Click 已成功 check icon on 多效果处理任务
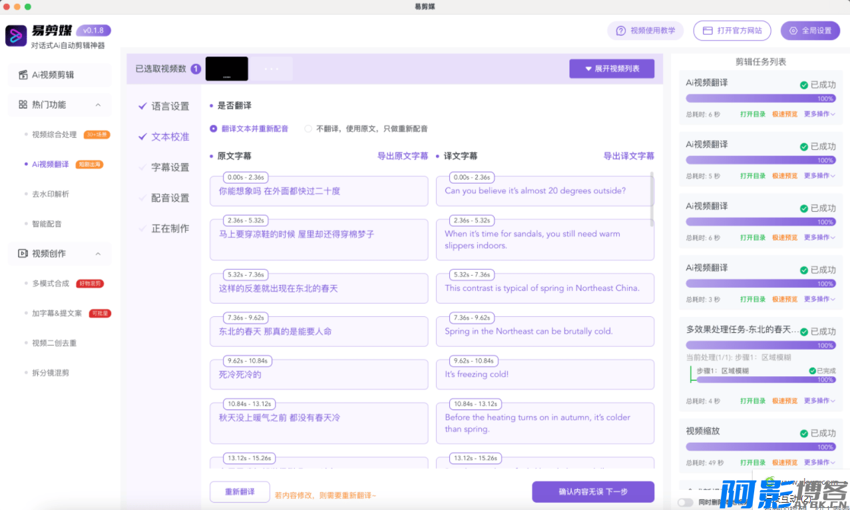Viewport: 850px width, 510px height. (x=804, y=332)
